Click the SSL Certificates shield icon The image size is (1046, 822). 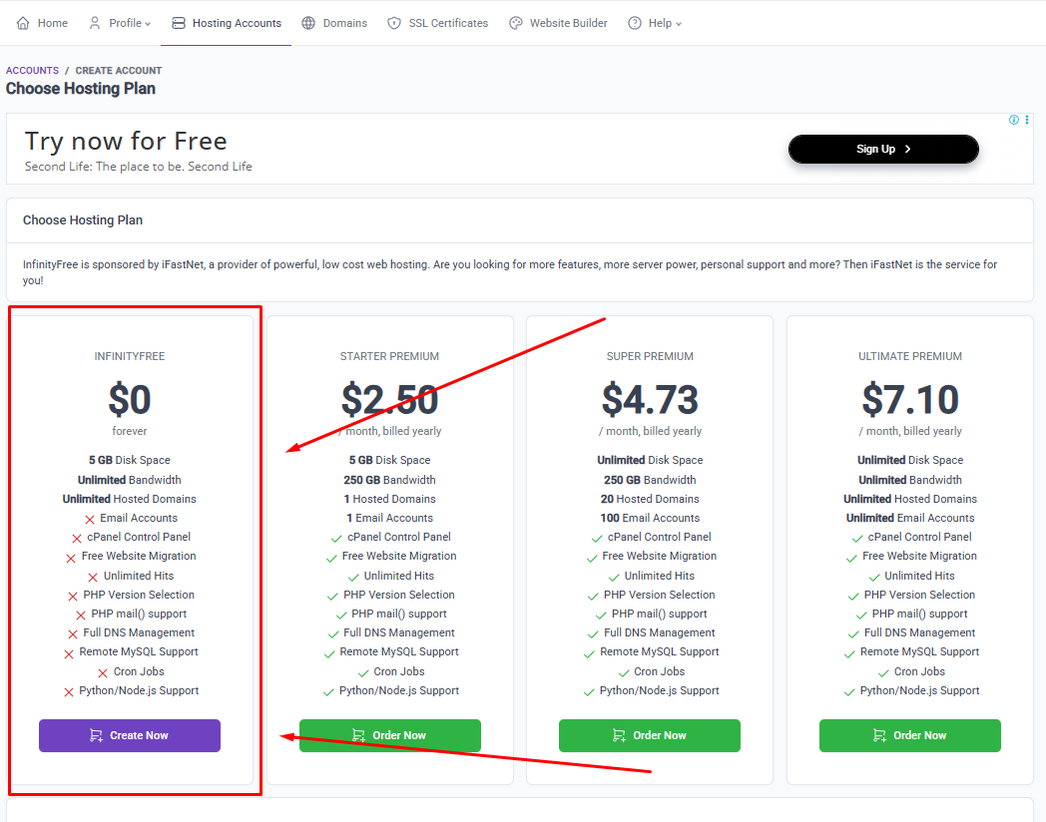coord(394,23)
